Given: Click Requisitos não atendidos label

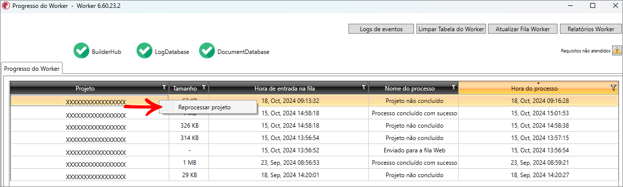Looking at the screenshot, I should pos(586,50).
